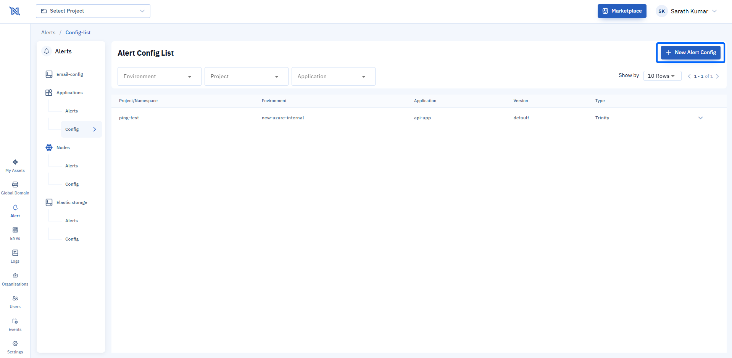Open Config under Applications
This screenshot has height=358, width=732.
click(81, 129)
